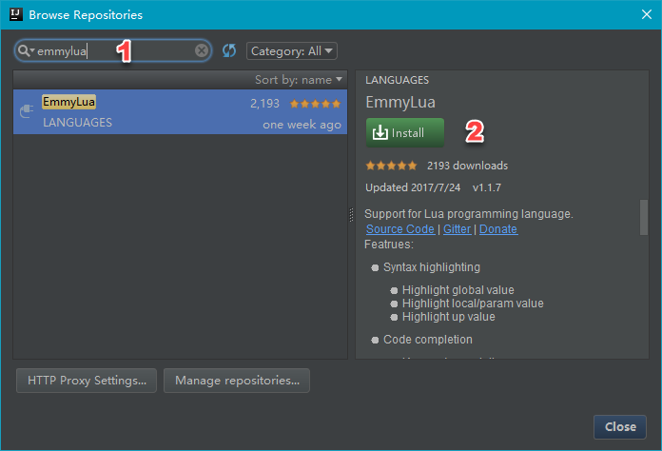
Task: Click the plug icon beside EmmyLua result
Action: click(27, 111)
